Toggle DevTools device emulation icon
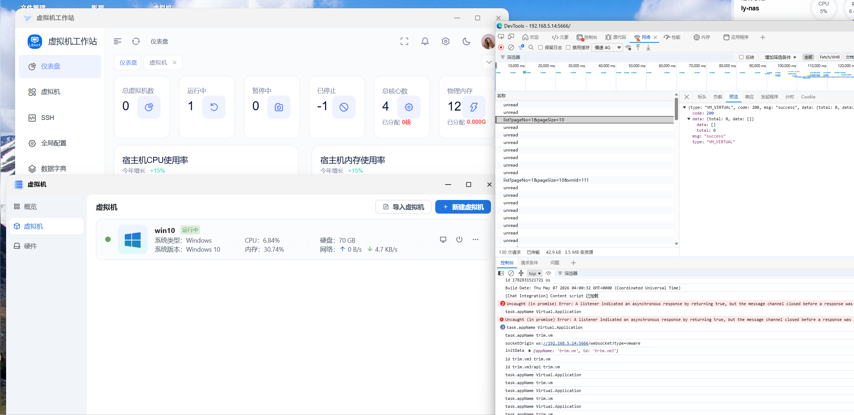Image resolution: width=854 pixels, height=415 pixels. 511,37
